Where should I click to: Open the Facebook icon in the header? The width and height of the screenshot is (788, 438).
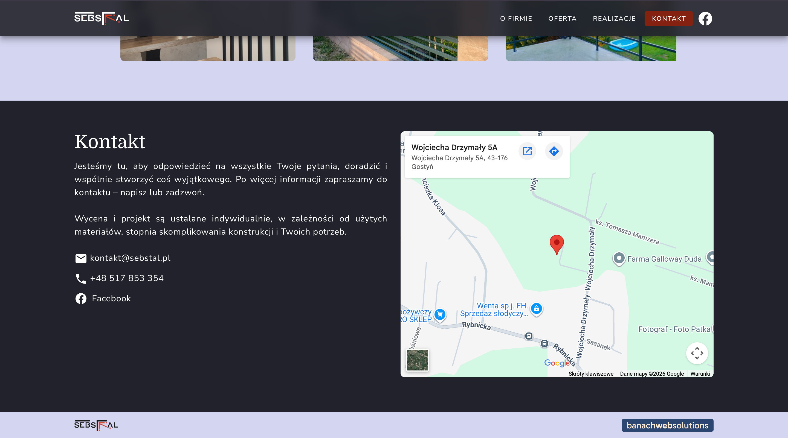click(705, 19)
